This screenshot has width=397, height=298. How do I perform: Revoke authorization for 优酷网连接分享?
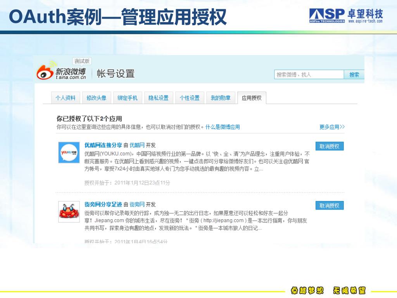click(330, 146)
